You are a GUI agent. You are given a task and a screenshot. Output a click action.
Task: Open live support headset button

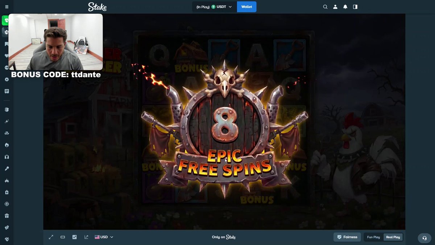[424, 238]
